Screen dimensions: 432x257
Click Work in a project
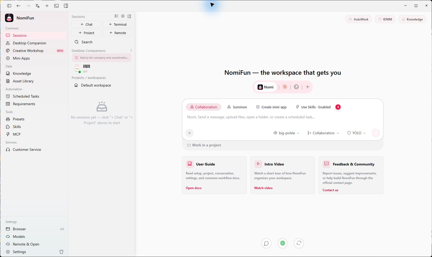point(204,145)
